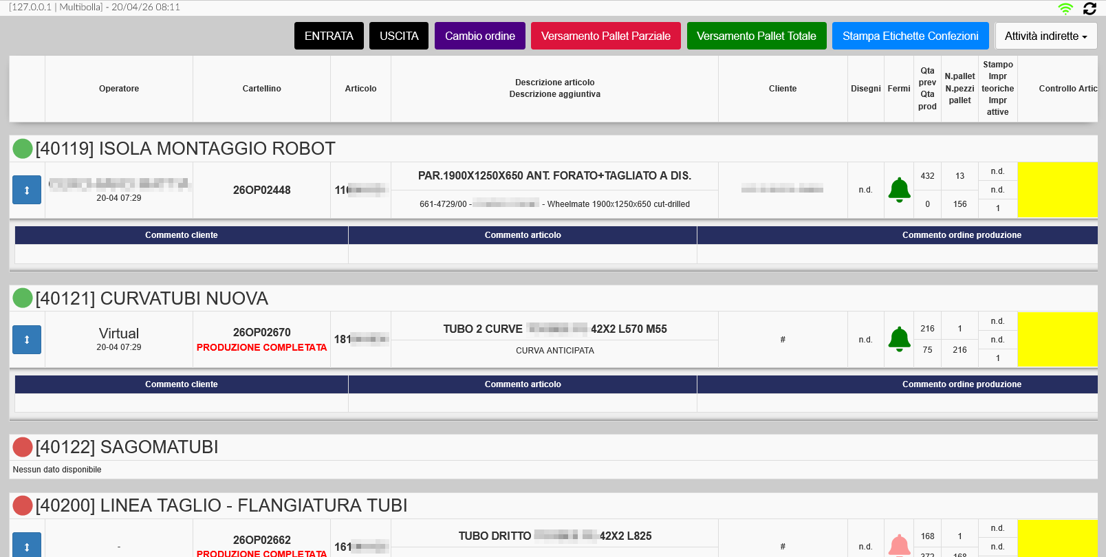
Task: Click the Cliente column header
Action: 783,89
